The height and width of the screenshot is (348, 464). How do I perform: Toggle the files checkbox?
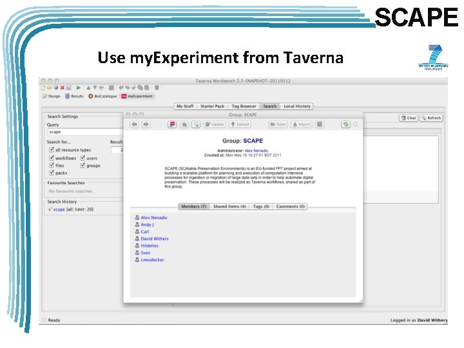52,165
